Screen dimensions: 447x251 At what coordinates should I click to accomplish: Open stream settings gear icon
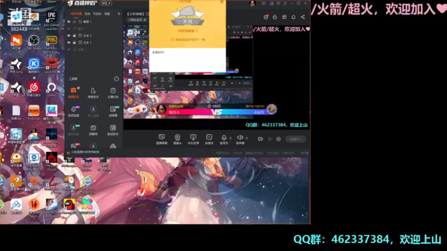click(x=278, y=139)
